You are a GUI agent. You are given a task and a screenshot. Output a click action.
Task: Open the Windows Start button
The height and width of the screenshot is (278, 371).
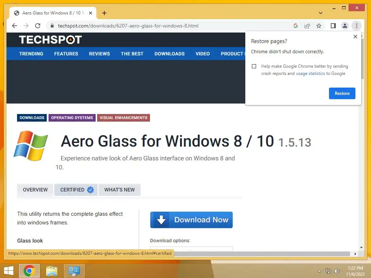(x=9, y=271)
